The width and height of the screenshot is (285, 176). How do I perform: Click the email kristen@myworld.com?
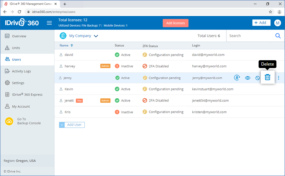[x=209, y=112]
